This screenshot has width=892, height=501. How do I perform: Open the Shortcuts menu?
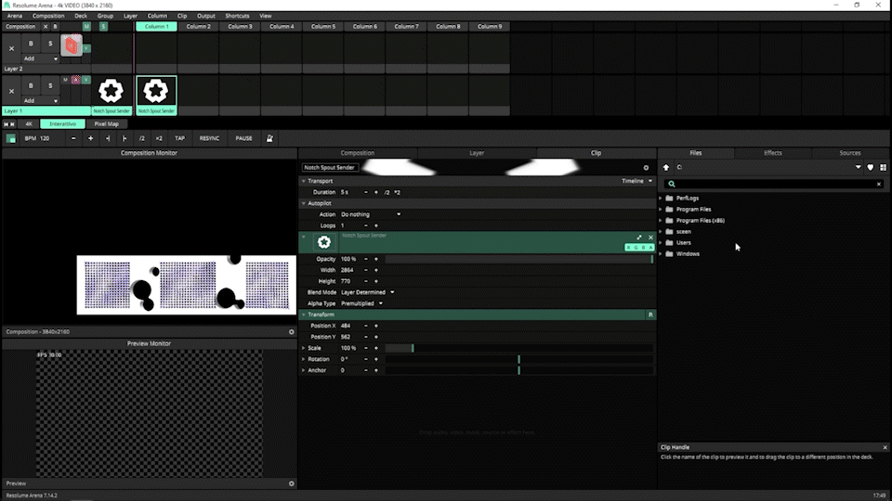coord(237,16)
